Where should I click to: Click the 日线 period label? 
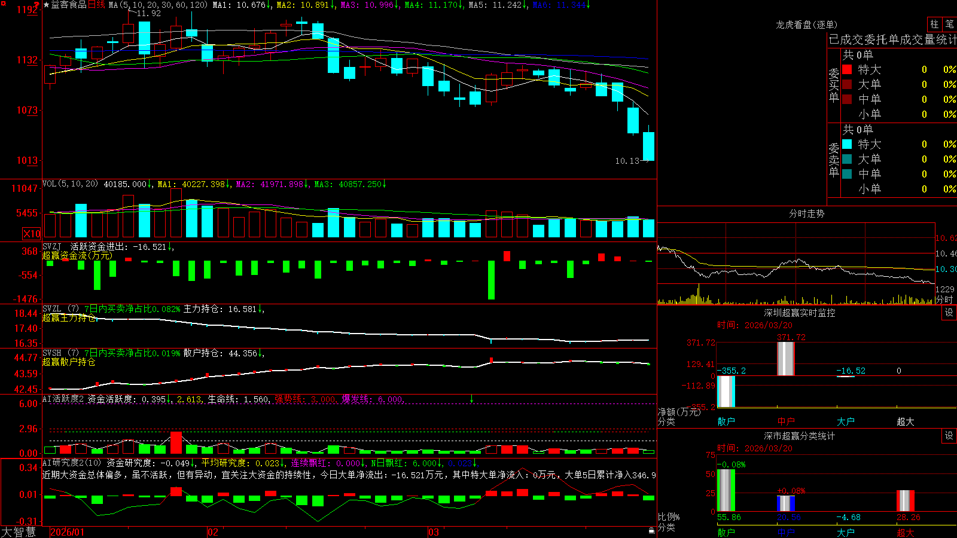(96, 5)
